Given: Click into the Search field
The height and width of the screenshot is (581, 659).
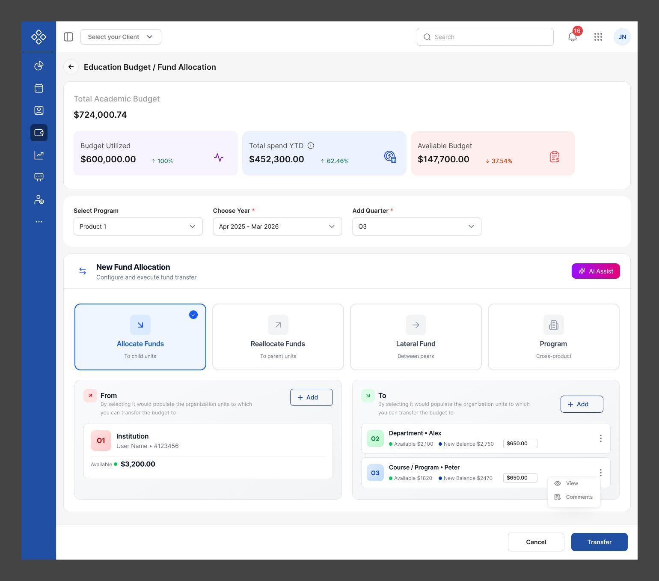Looking at the screenshot, I should 485,37.
